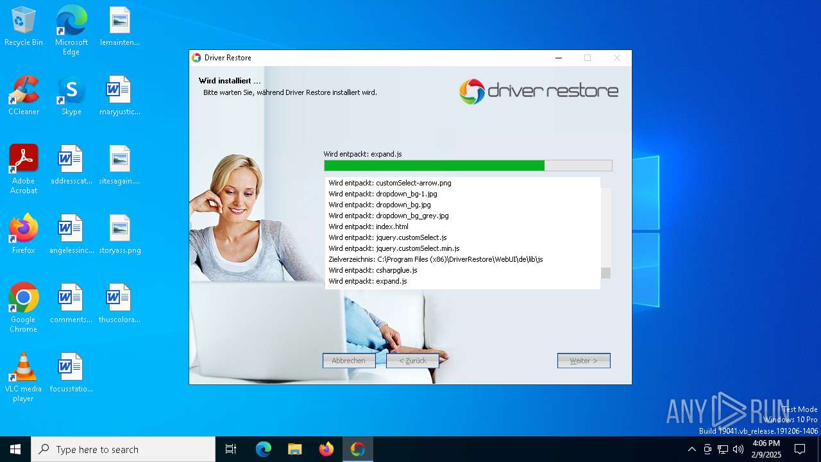821x462 pixels.
Task: Switch to Driver Restore taskbar button
Action: [x=358, y=449]
